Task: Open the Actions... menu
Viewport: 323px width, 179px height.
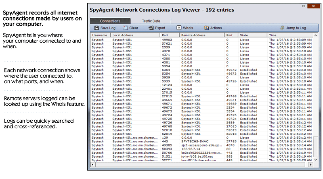Action: pos(217,28)
